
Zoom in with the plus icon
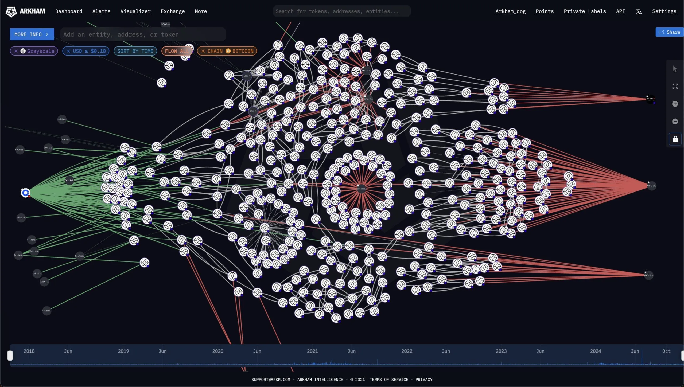pos(675,104)
